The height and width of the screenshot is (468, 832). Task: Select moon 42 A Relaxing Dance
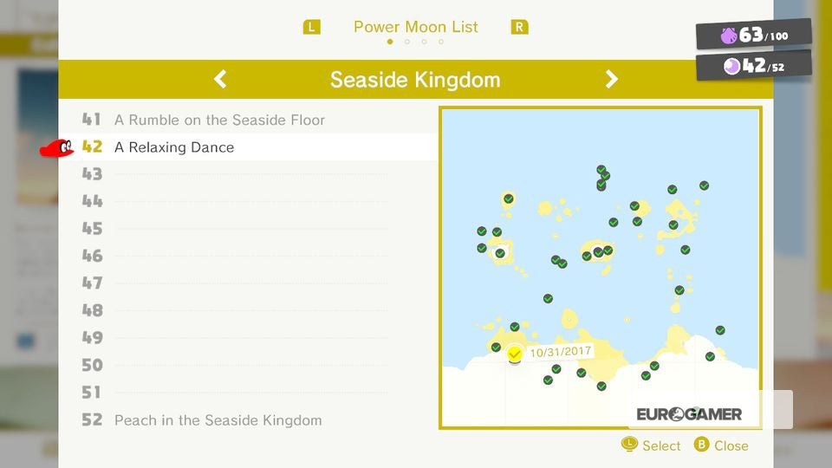[249, 147]
